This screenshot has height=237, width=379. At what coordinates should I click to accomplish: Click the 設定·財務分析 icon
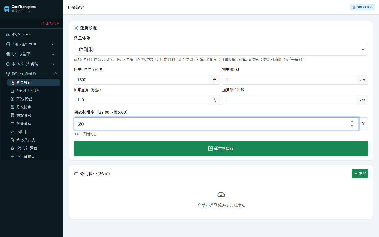coord(8,74)
